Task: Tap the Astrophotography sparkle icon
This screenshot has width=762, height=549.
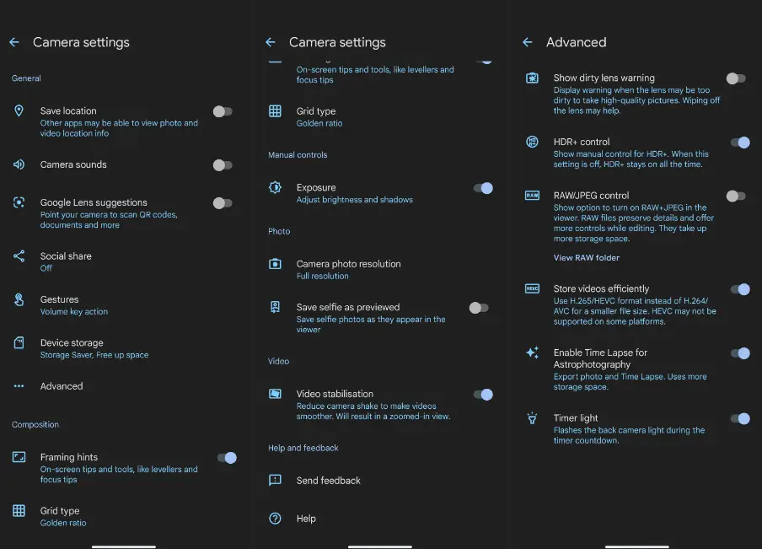Action: click(x=532, y=353)
